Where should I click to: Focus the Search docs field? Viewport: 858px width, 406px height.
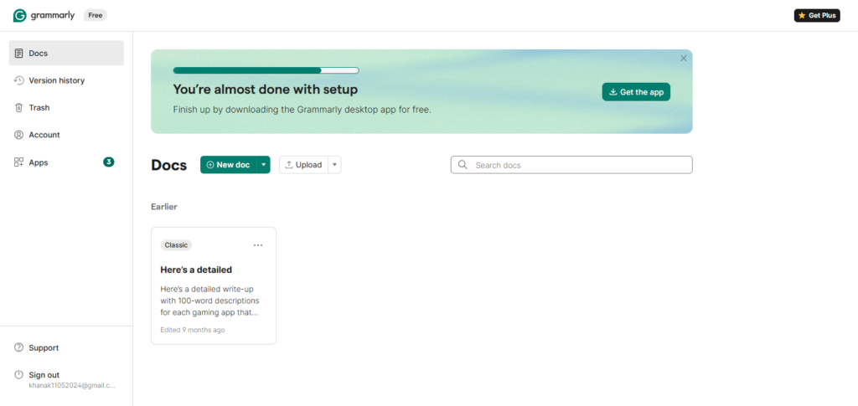(x=571, y=165)
